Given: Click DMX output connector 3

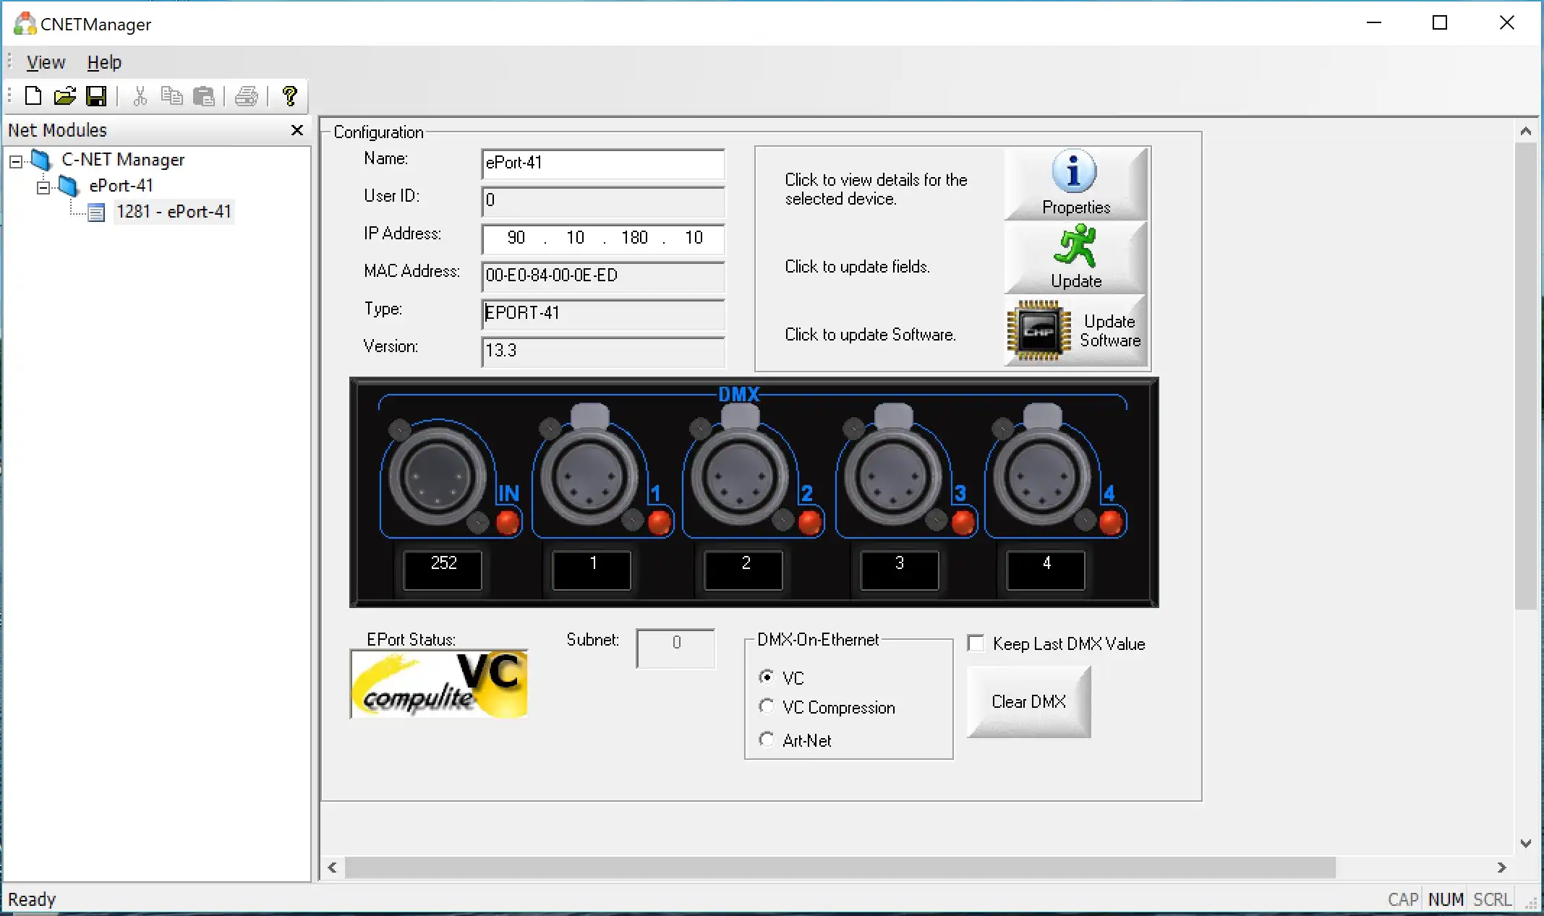Looking at the screenshot, I should 893,477.
